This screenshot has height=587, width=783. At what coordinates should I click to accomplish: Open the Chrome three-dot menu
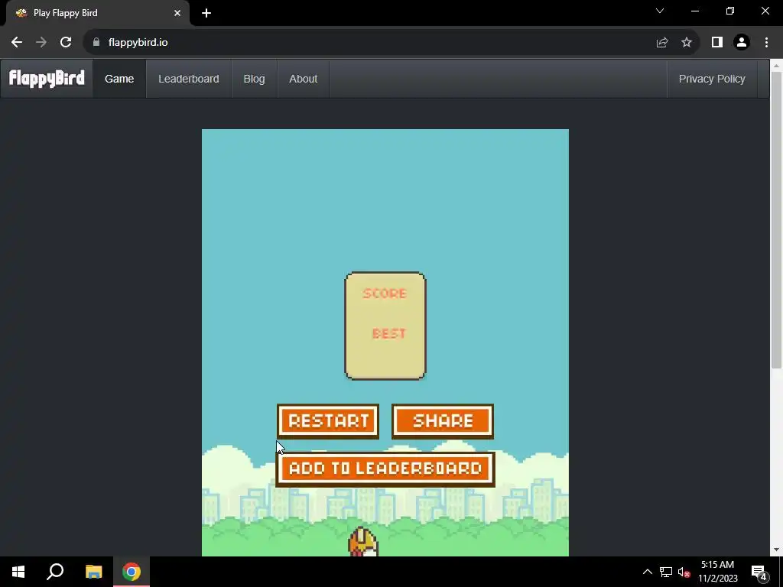click(766, 43)
